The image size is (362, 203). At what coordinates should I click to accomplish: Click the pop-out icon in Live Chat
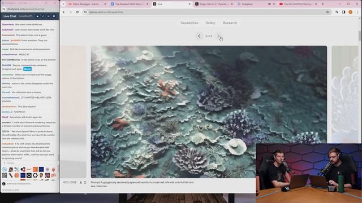point(49,16)
